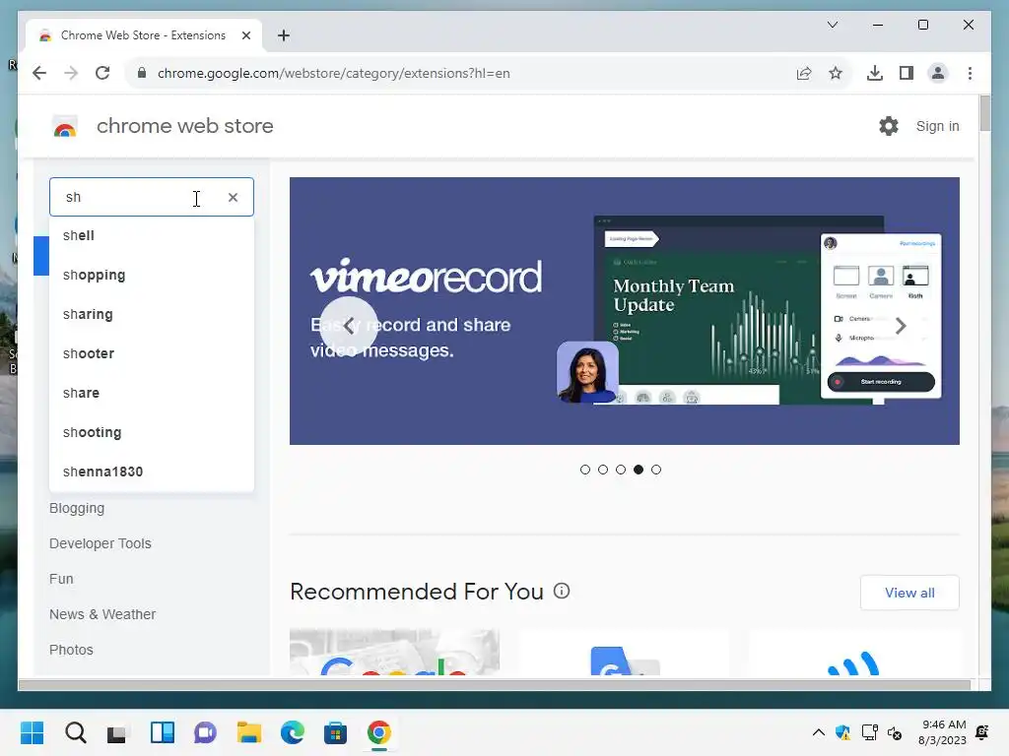Image resolution: width=1009 pixels, height=756 pixels.
Task: Show hidden system tray icons
Action: [819, 732]
